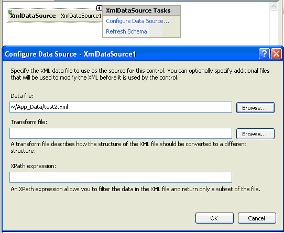Click the Data file label
The width and height of the screenshot is (284, 233).
[x=22, y=96]
